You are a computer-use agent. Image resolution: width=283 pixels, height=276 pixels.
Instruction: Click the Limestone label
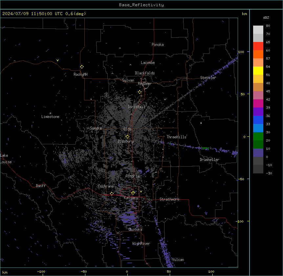(x=50, y=117)
